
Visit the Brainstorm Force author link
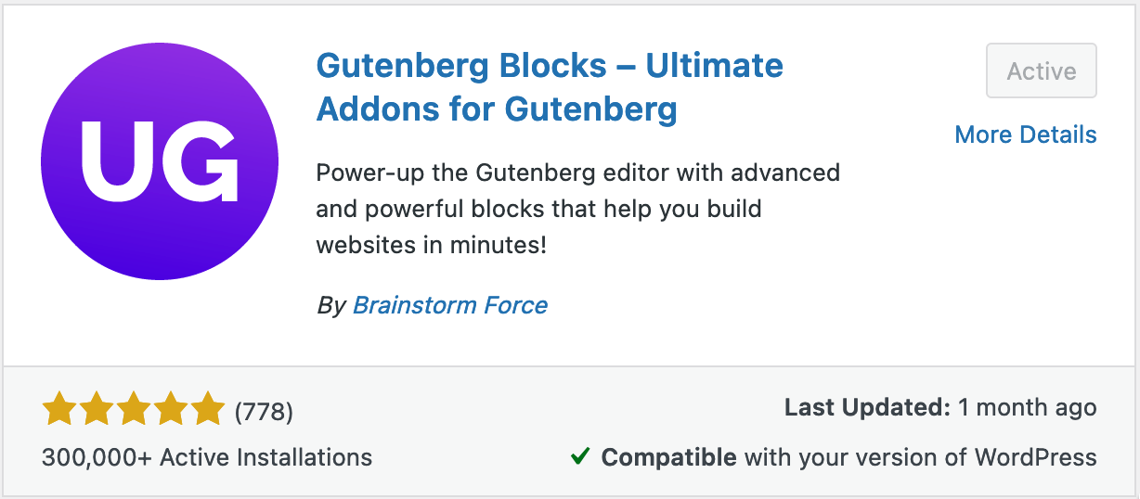[x=450, y=305]
